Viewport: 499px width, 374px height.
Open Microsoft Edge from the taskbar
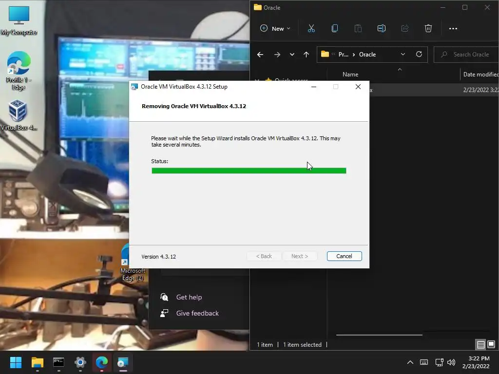tap(102, 362)
